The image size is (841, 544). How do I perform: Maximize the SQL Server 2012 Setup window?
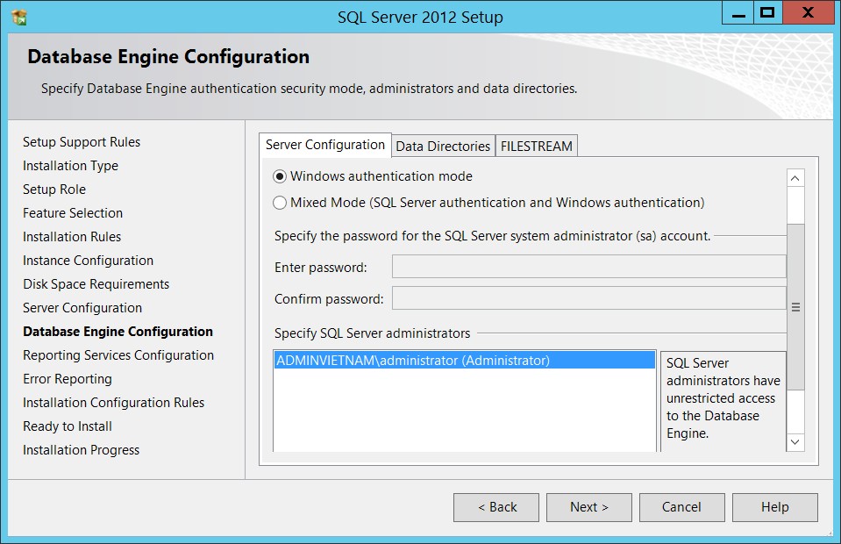point(768,13)
